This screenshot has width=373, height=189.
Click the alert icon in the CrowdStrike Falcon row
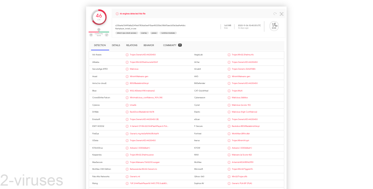[127, 98]
